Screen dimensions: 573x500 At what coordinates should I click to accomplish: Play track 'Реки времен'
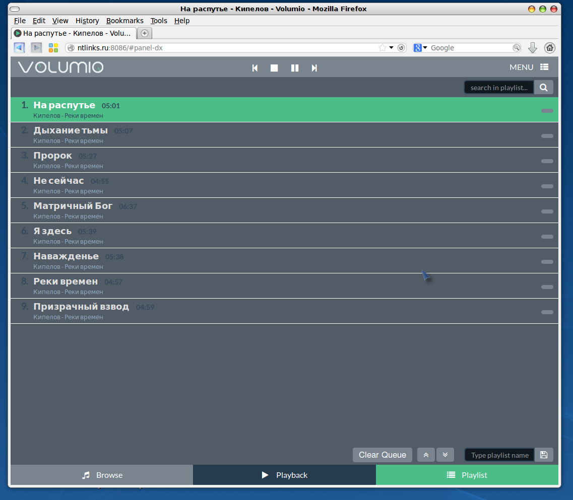[284, 286]
